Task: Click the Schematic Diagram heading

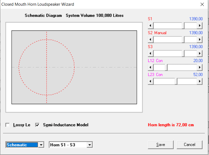Action: (x=43, y=15)
